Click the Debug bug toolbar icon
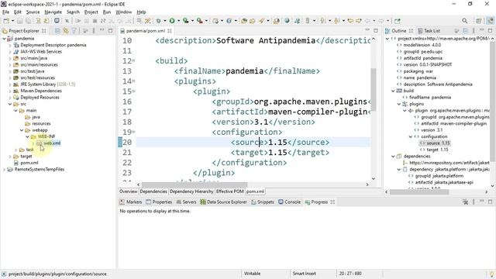 pos(158,21)
